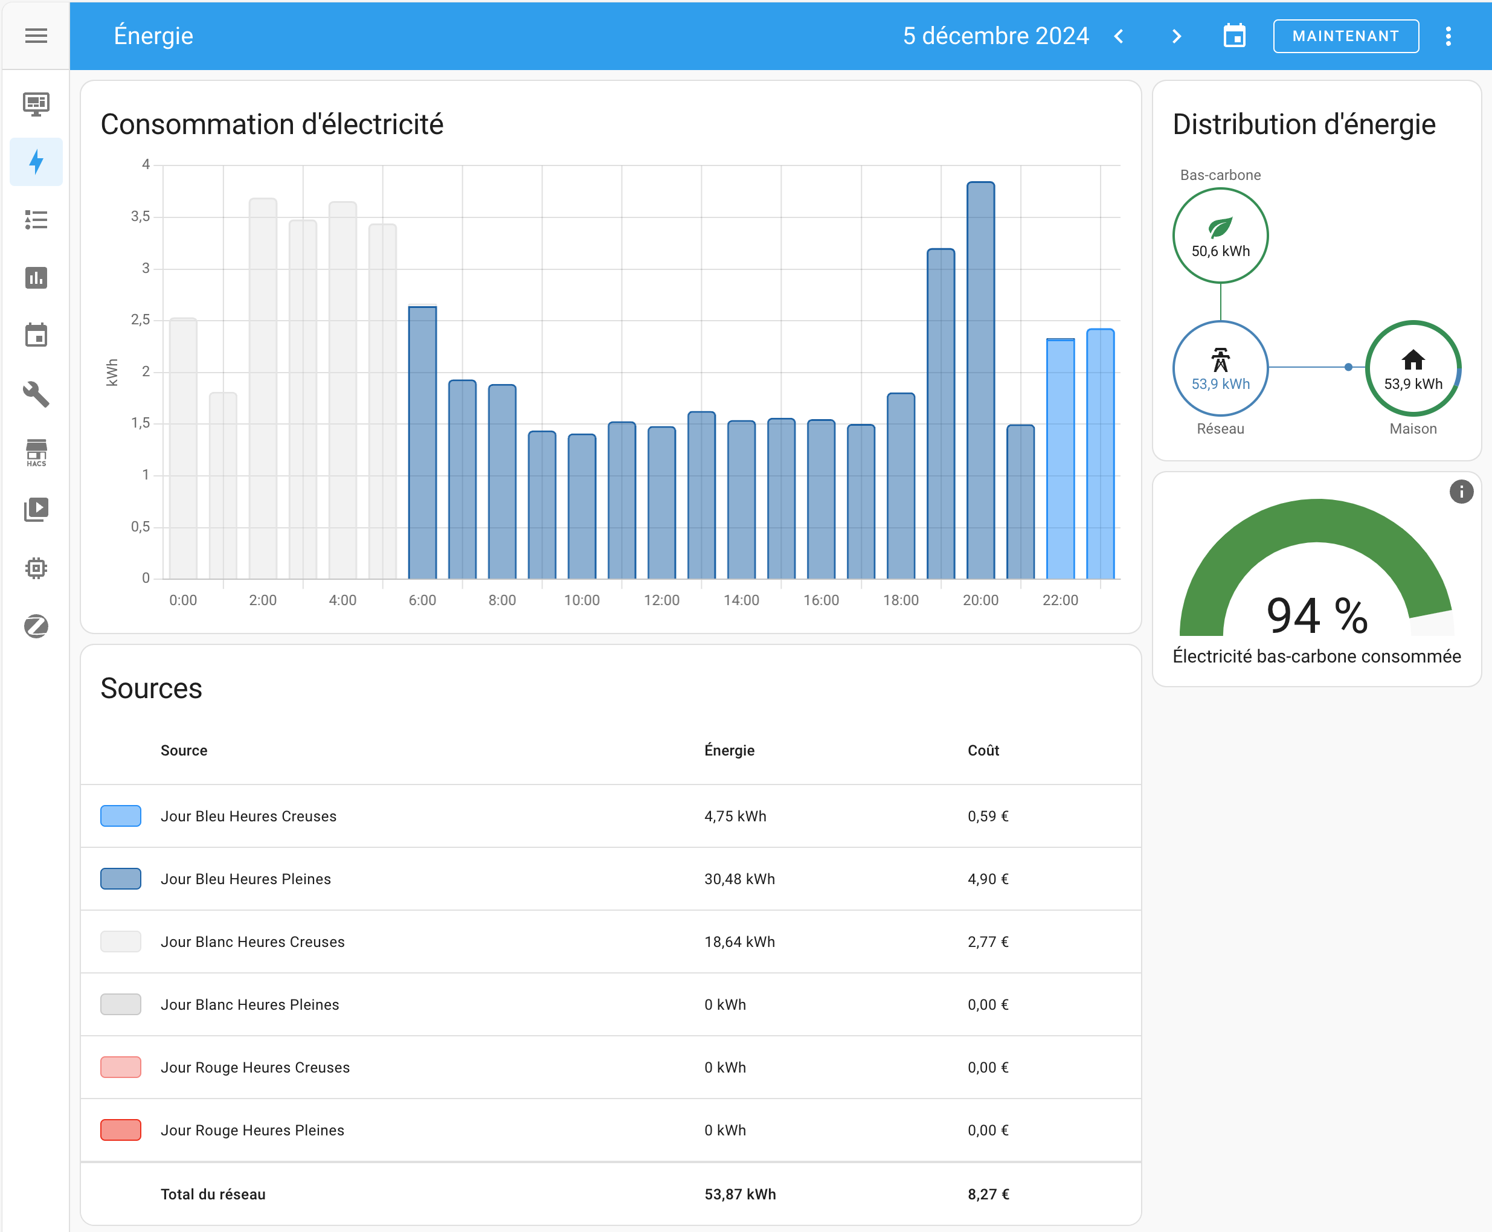Click the Distribution d'énergie card title
The width and height of the screenshot is (1492, 1232).
[1304, 124]
